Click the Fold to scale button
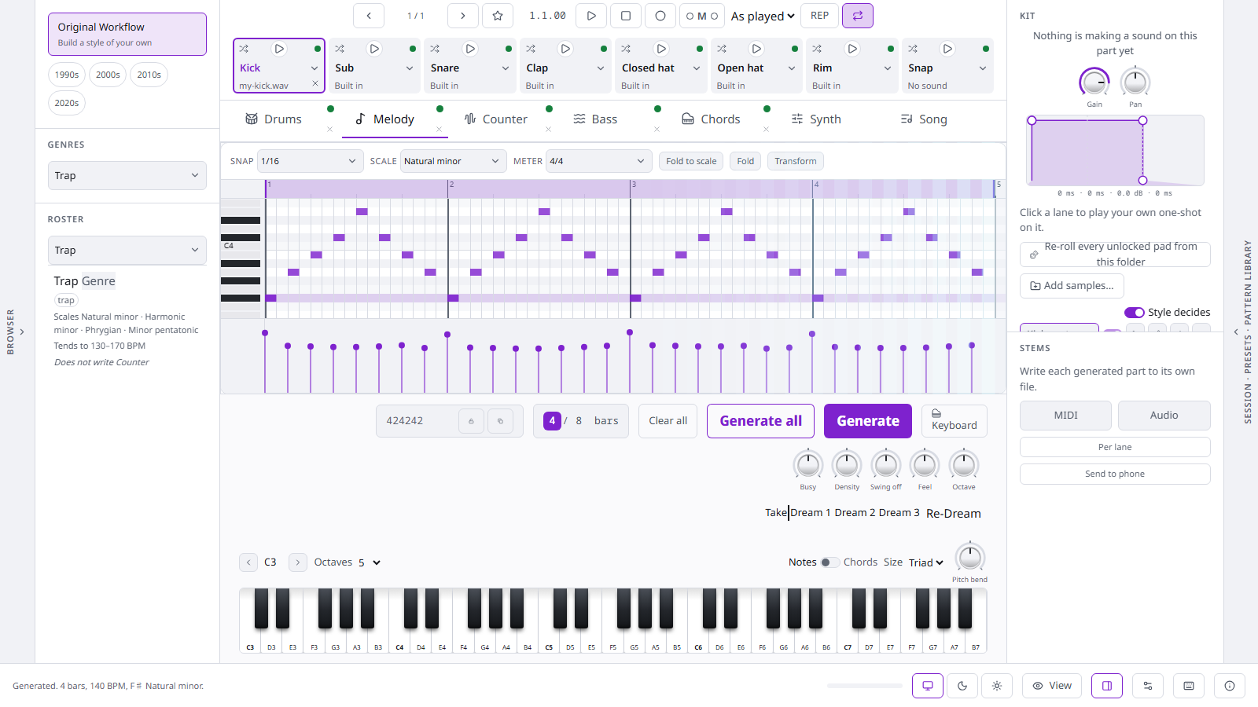 (691, 161)
